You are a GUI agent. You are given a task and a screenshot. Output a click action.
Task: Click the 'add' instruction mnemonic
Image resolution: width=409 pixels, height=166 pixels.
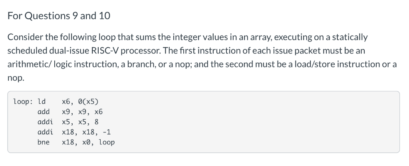click(44, 112)
